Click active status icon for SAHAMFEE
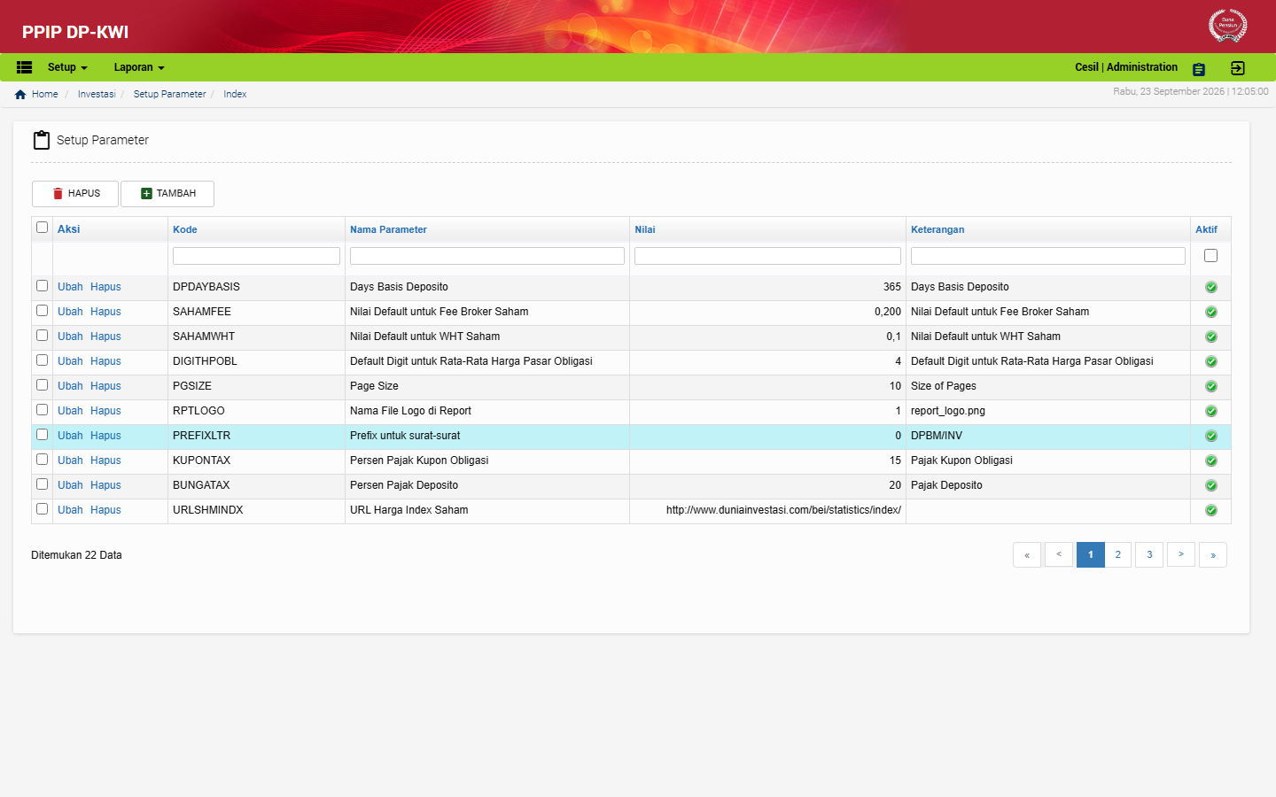 click(x=1211, y=312)
